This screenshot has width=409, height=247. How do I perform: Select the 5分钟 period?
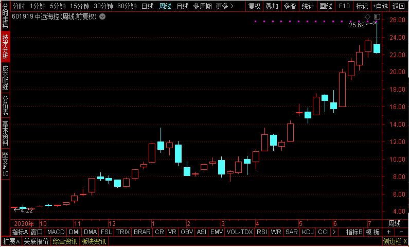(x=58, y=6)
